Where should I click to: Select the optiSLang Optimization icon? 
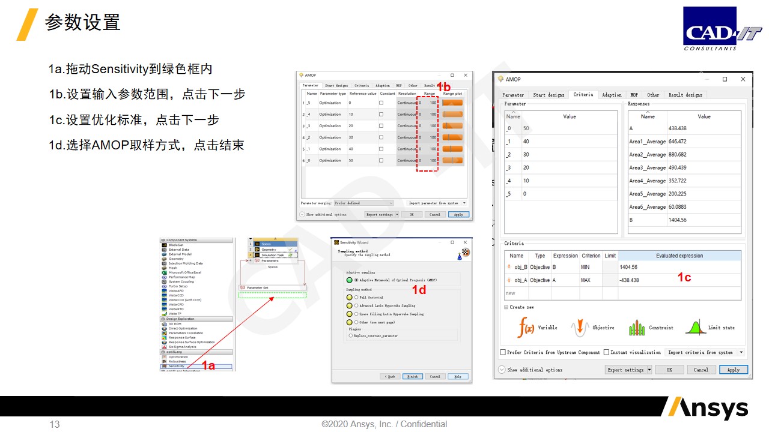coord(164,357)
